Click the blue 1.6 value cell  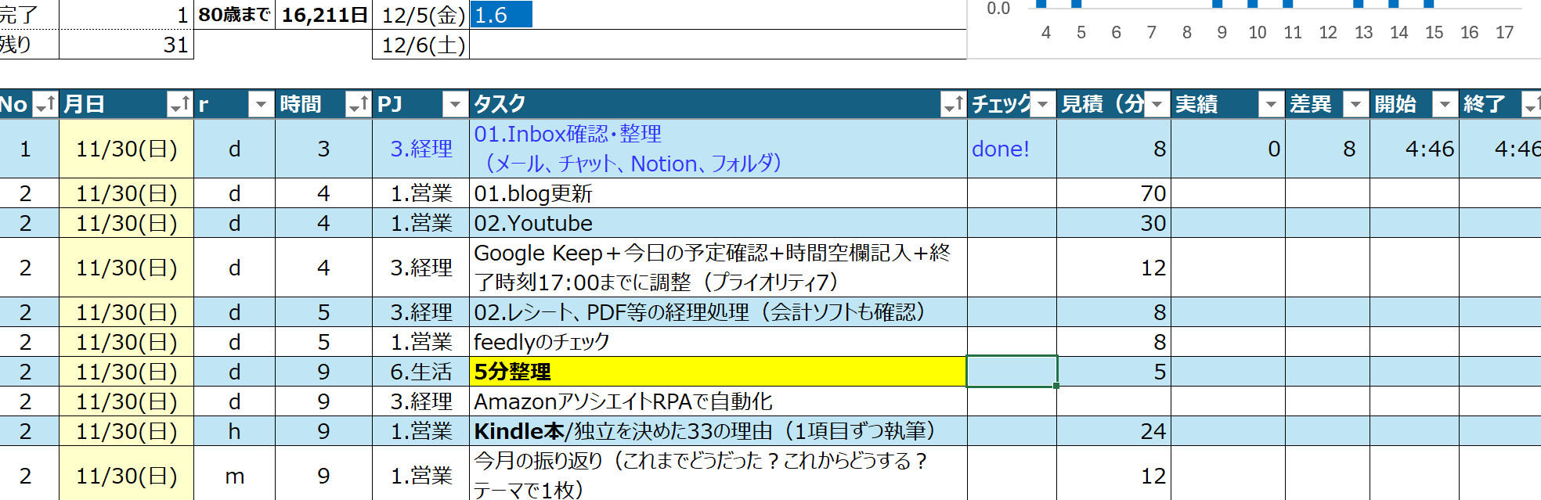(x=501, y=15)
